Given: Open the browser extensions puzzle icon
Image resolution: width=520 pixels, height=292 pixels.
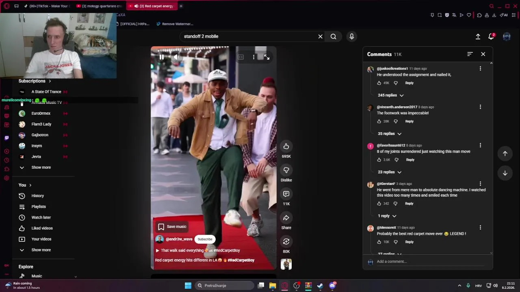Looking at the screenshot, I should click(x=479, y=15).
